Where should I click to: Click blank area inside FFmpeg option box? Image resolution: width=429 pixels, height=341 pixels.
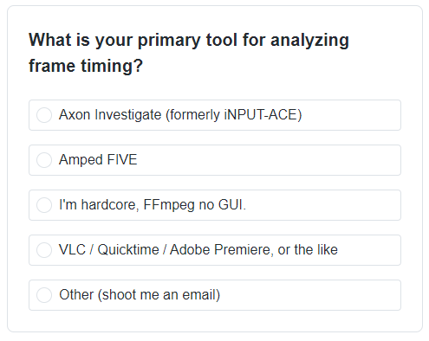tap(323, 205)
